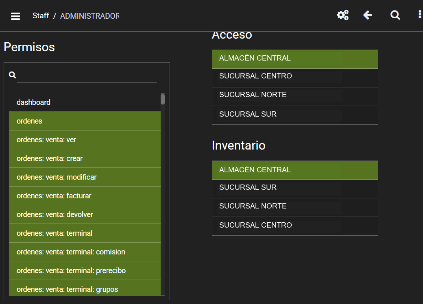Toggle the 'ordenes: venta: terminal' row
Viewport: 423px width, 304px height.
click(x=85, y=233)
